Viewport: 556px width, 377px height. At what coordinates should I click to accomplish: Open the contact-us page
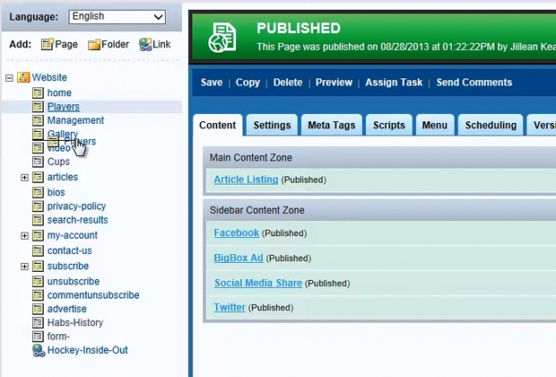[x=70, y=250]
